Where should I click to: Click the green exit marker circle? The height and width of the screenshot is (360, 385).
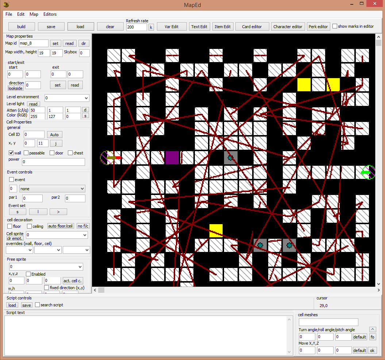tap(368, 172)
